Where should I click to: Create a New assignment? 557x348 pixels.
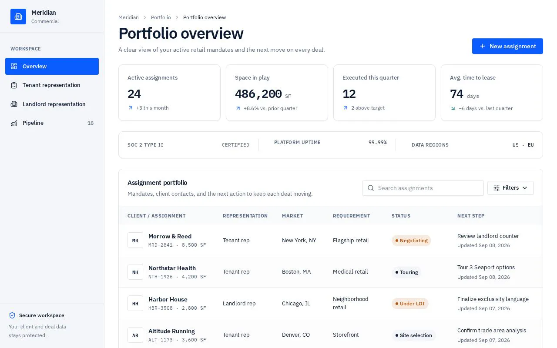tap(507, 46)
